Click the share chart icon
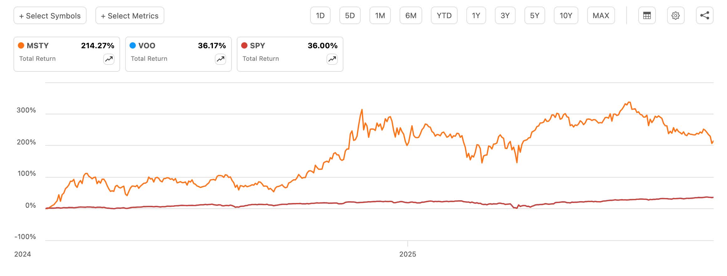727x276 pixels. pos(705,15)
